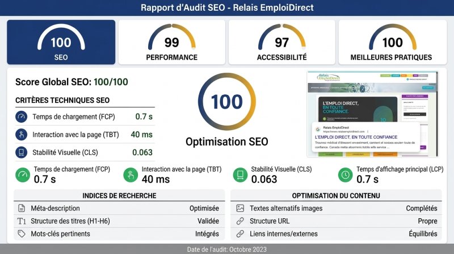Screen dimensions: 454x254
Task: Open the ACCESSIBILITÉ score card showing 97
Action: pyautogui.click(x=281, y=42)
